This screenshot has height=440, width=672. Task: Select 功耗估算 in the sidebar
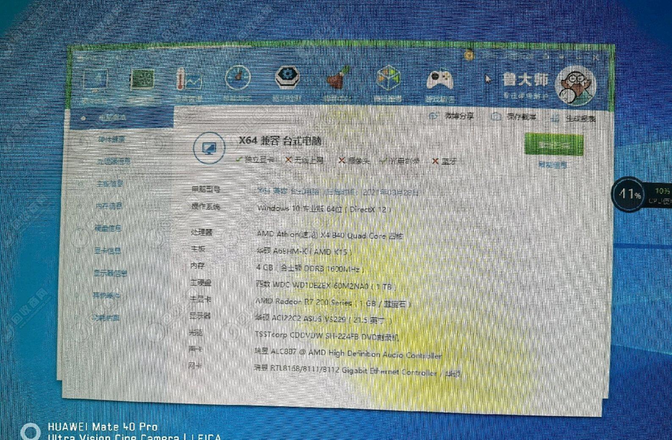click(x=106, y=318)
